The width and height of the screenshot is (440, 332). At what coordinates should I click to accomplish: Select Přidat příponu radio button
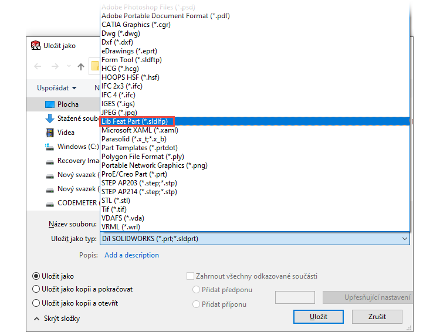pos(196,304)
